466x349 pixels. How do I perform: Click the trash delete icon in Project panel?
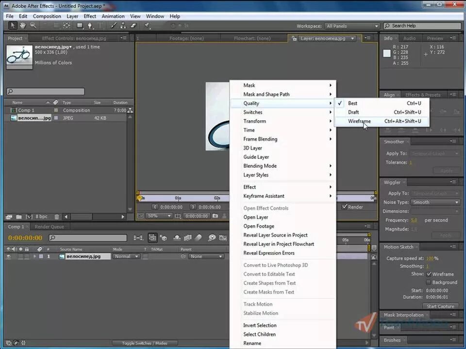57,217
